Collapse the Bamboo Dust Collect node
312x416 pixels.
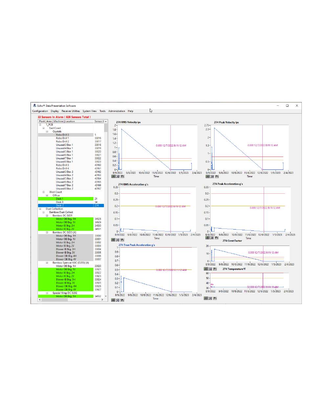(x=43, y=212)
